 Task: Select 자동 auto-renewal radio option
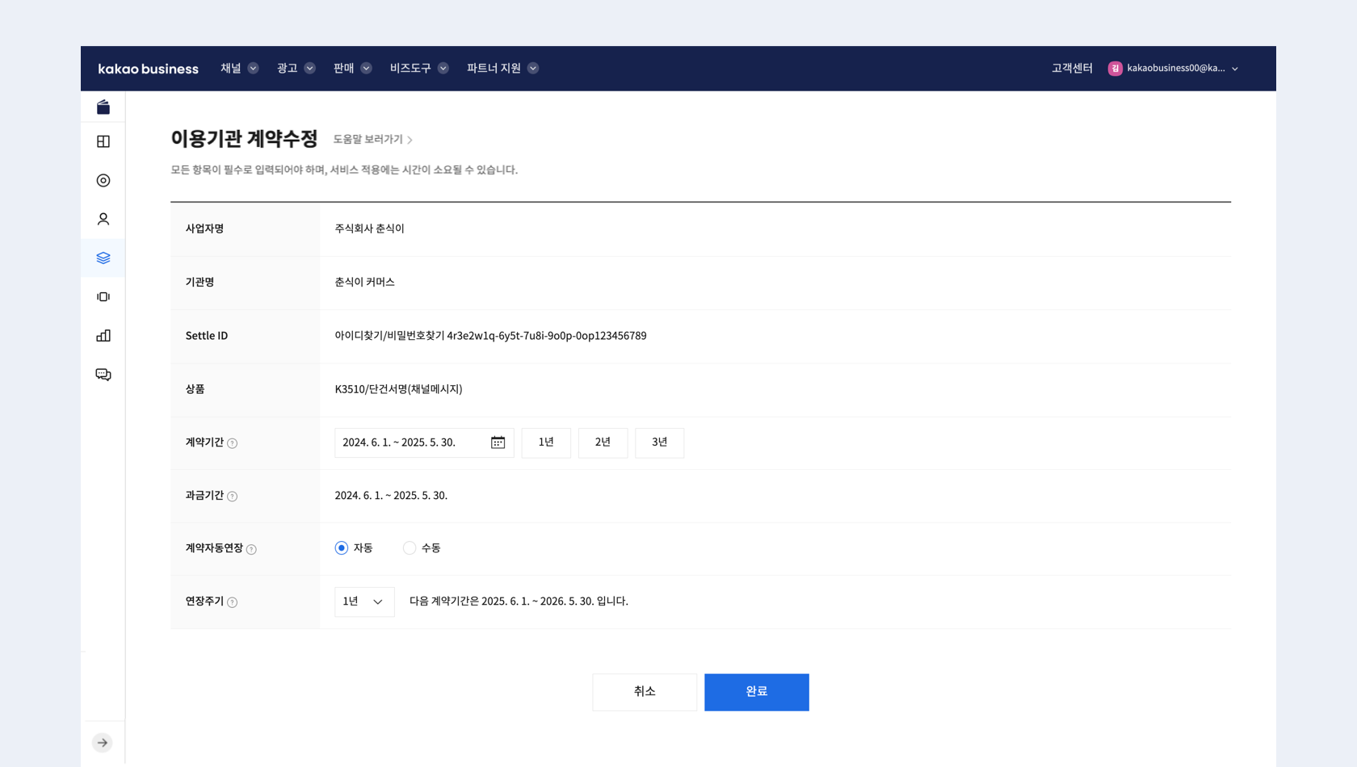(x=342, y=548)
